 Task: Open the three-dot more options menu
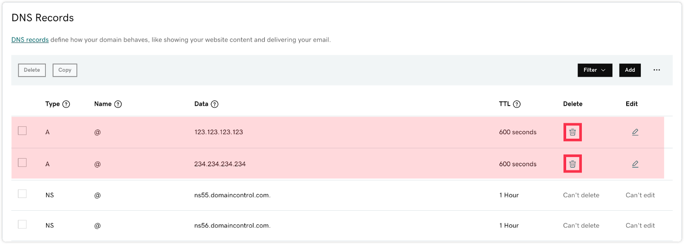pos(657,70)
